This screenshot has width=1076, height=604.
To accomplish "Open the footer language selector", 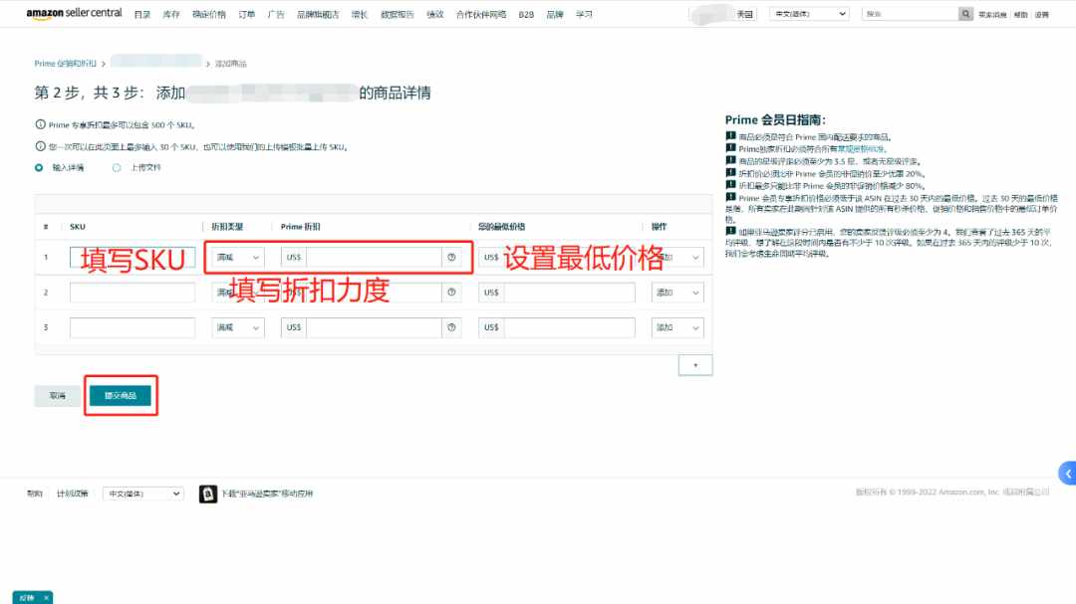I will (143, 494).
